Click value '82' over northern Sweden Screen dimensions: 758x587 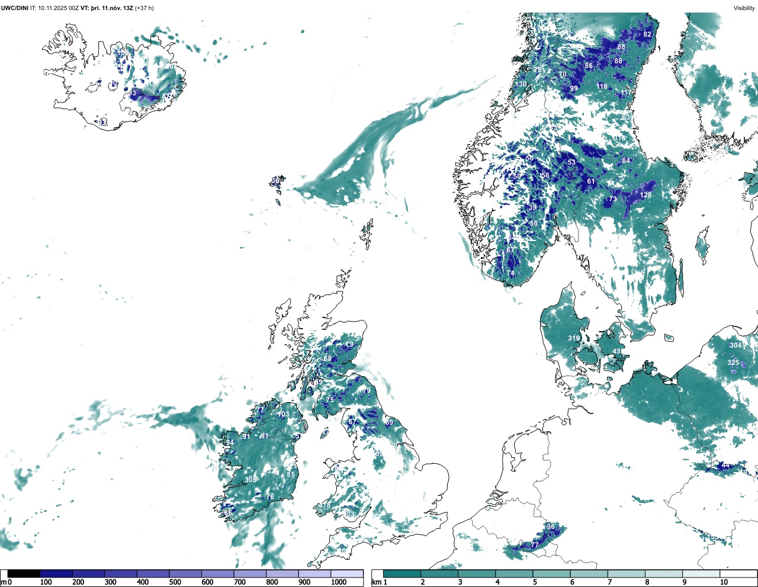[647, 34]
